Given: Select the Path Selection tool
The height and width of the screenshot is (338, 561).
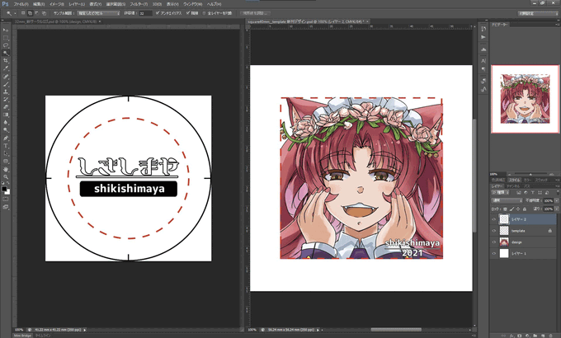Looking at the screenshot, I should coord(6,153).
